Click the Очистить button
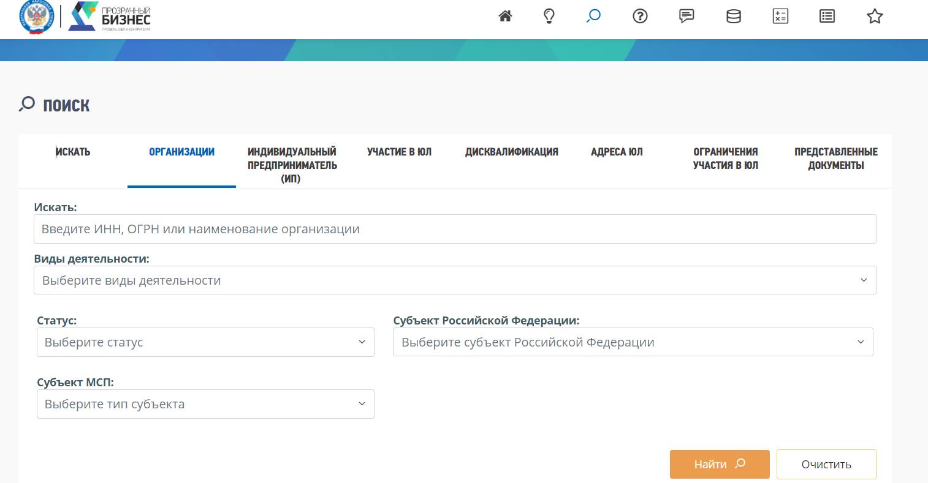This screenshot has width=928, height=483. tap(826, 464)
